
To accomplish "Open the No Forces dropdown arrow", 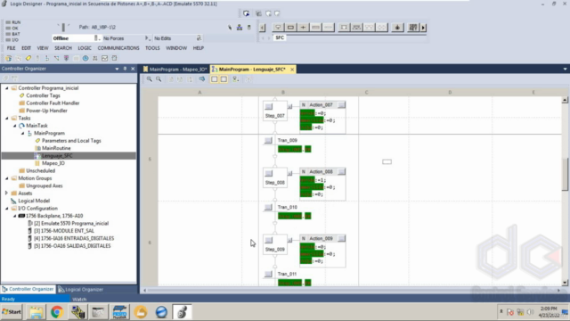I will click(147, 37).
